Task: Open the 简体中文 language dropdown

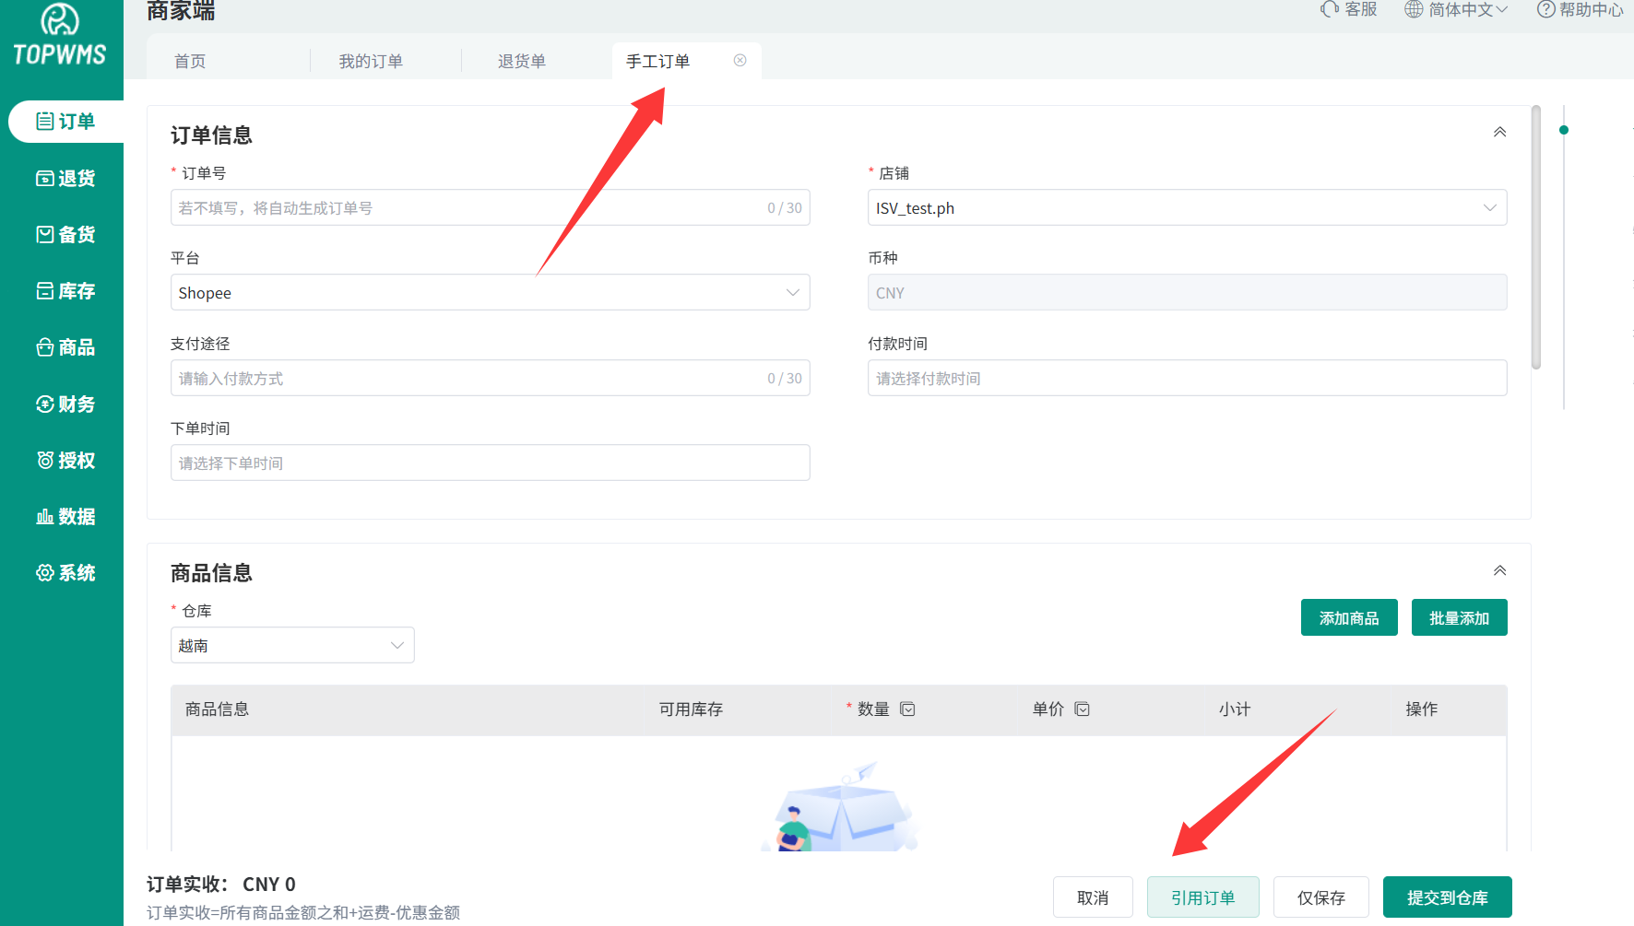Action: point(1456,9)
